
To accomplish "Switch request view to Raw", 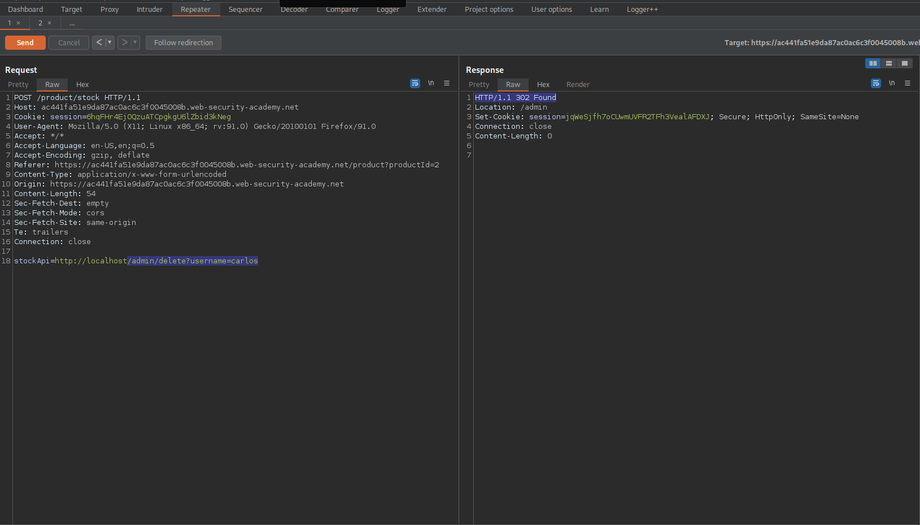I will [x=53, y=85].
